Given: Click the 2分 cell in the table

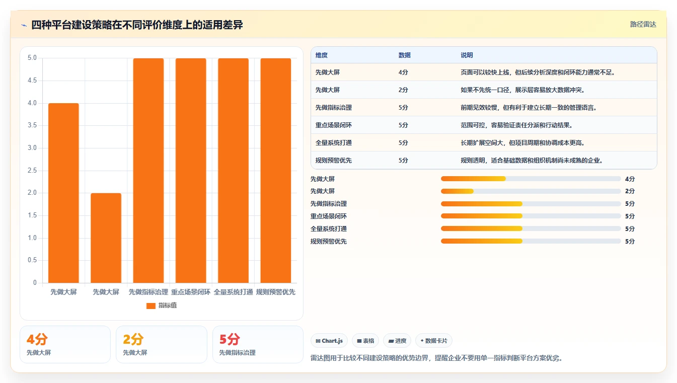Looking at the screenshot, I should (403, 90).
